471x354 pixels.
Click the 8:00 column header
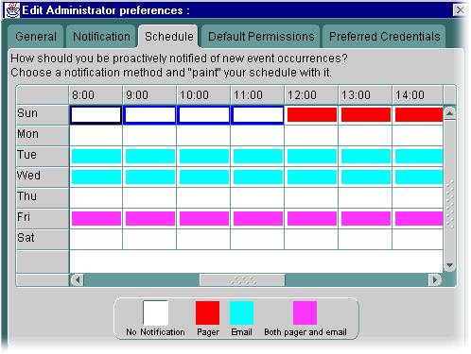click(x=96, y=95)
